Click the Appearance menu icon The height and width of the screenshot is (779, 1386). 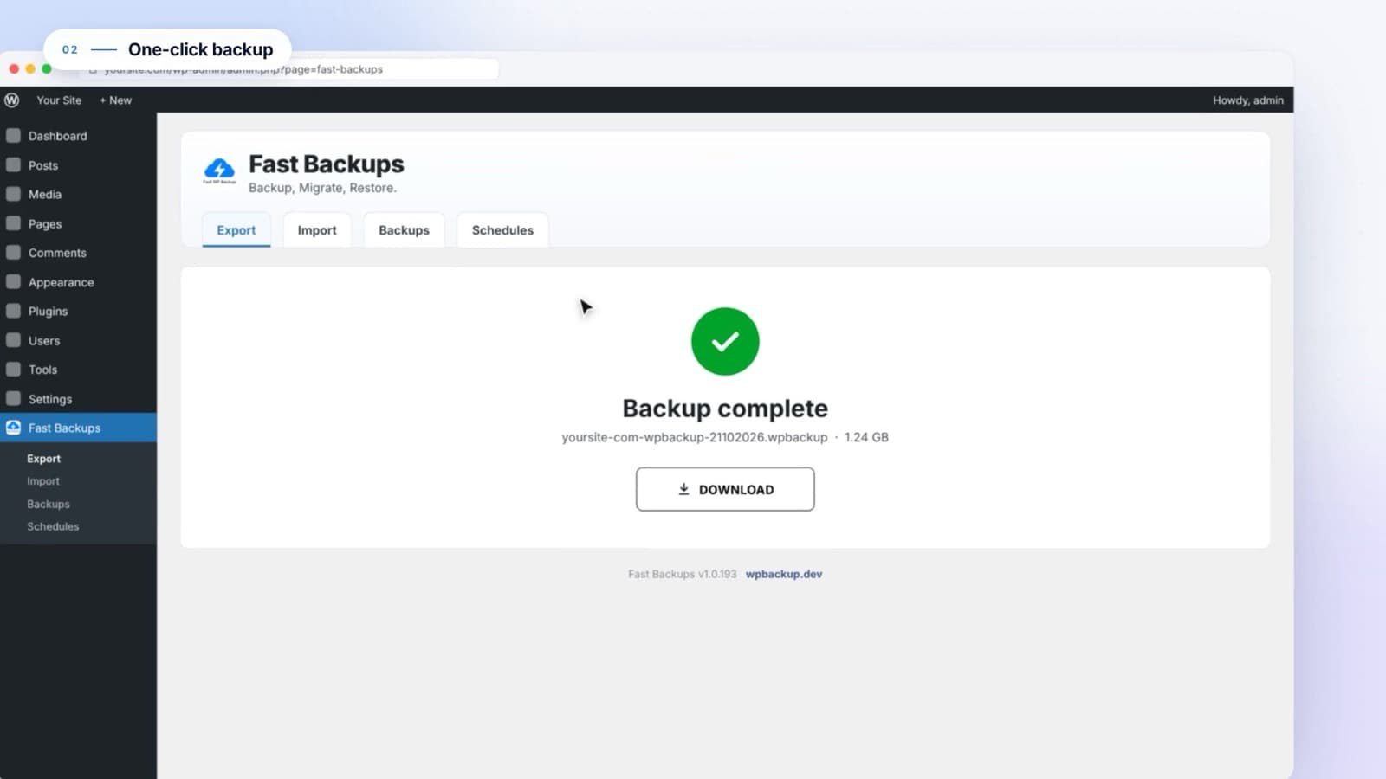click(13, 282)
